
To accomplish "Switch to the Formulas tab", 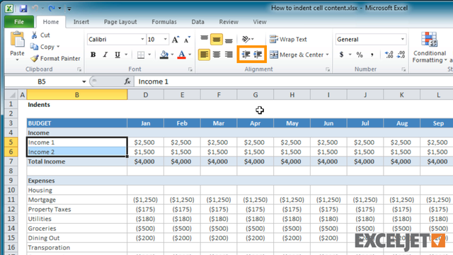I will click(x=164, y=22).
